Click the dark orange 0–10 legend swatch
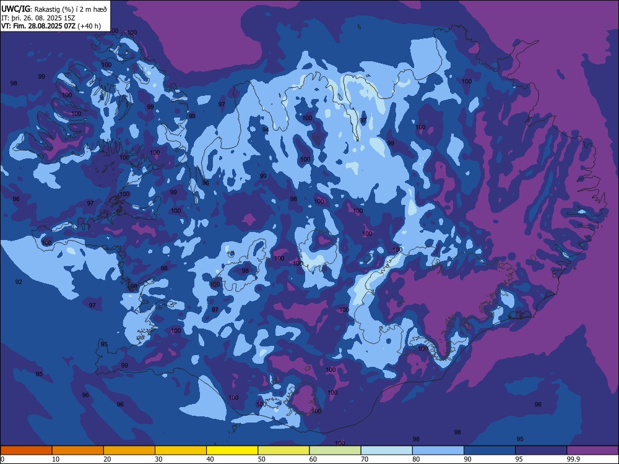Viewport: 619px width, 464px height. pyautogui.click(x=26, y=450)
